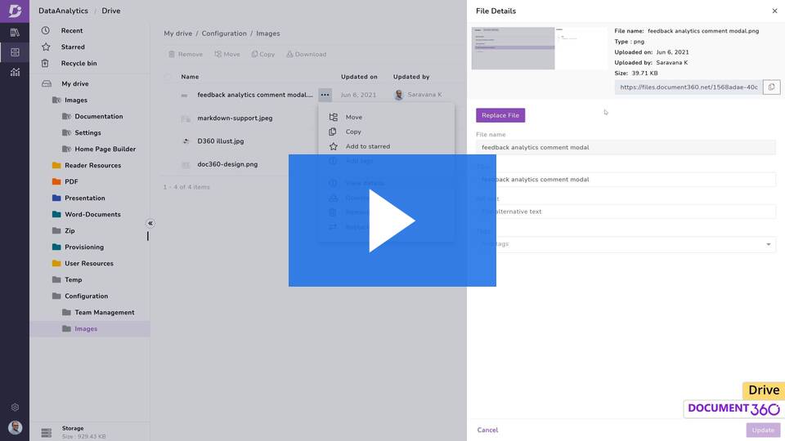Click the Update button
Screen dimensions: 785x441
763,430
